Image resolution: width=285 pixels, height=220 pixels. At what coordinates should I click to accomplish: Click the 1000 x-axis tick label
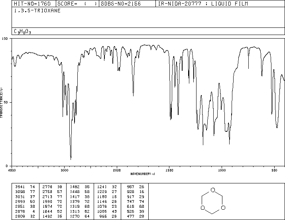tap(222, 170)
